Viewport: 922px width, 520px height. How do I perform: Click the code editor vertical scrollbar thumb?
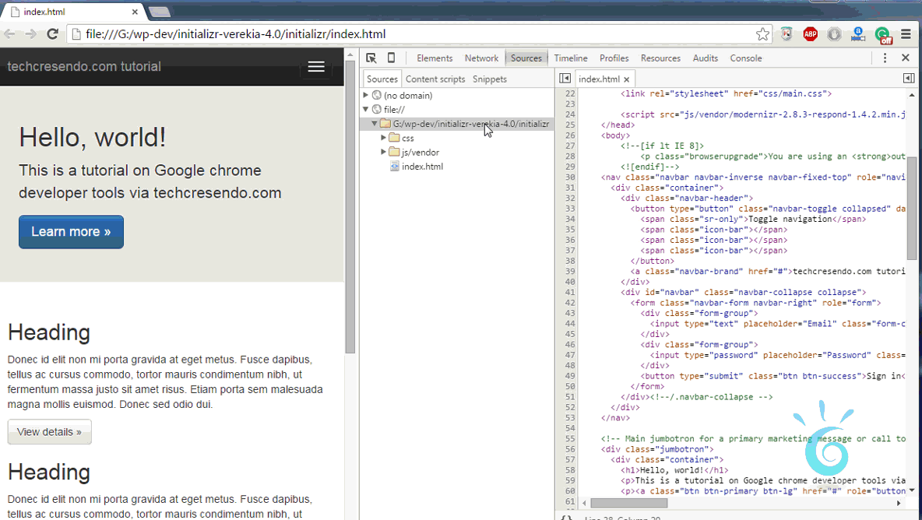(x=911, y=208)
